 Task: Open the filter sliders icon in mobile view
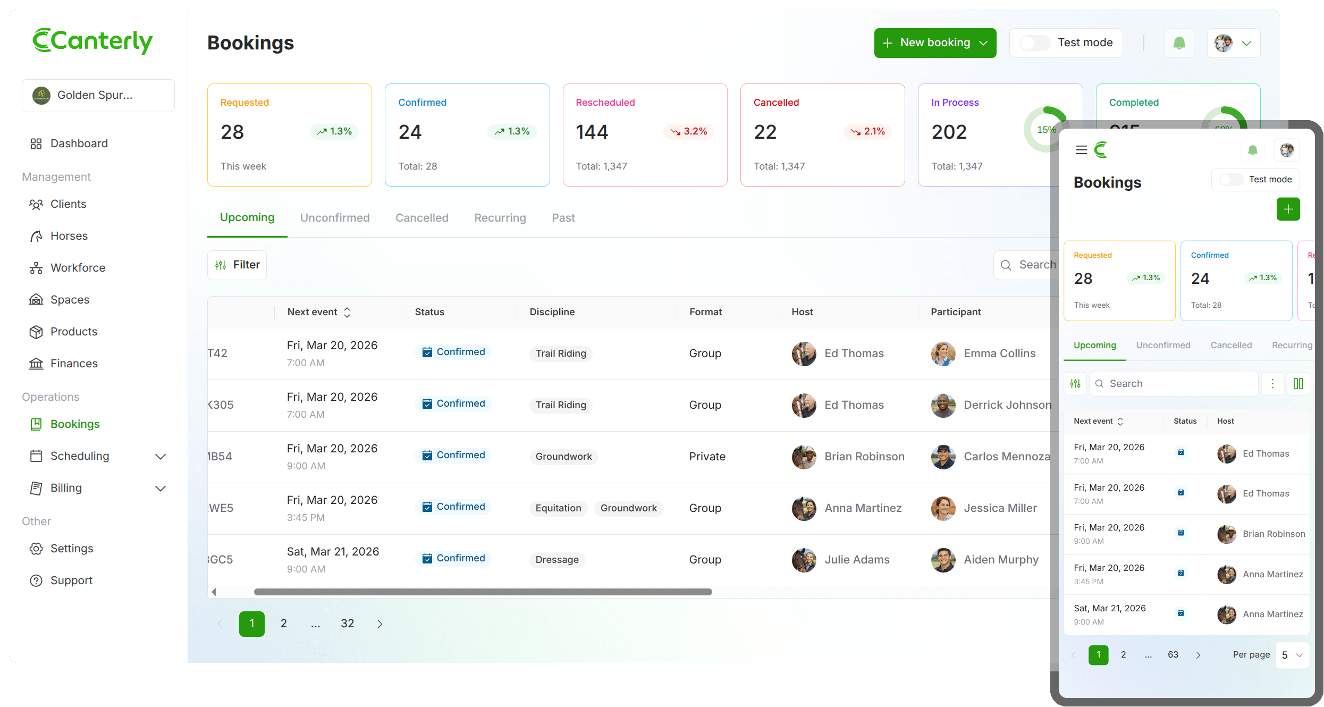click(1075, 384)
